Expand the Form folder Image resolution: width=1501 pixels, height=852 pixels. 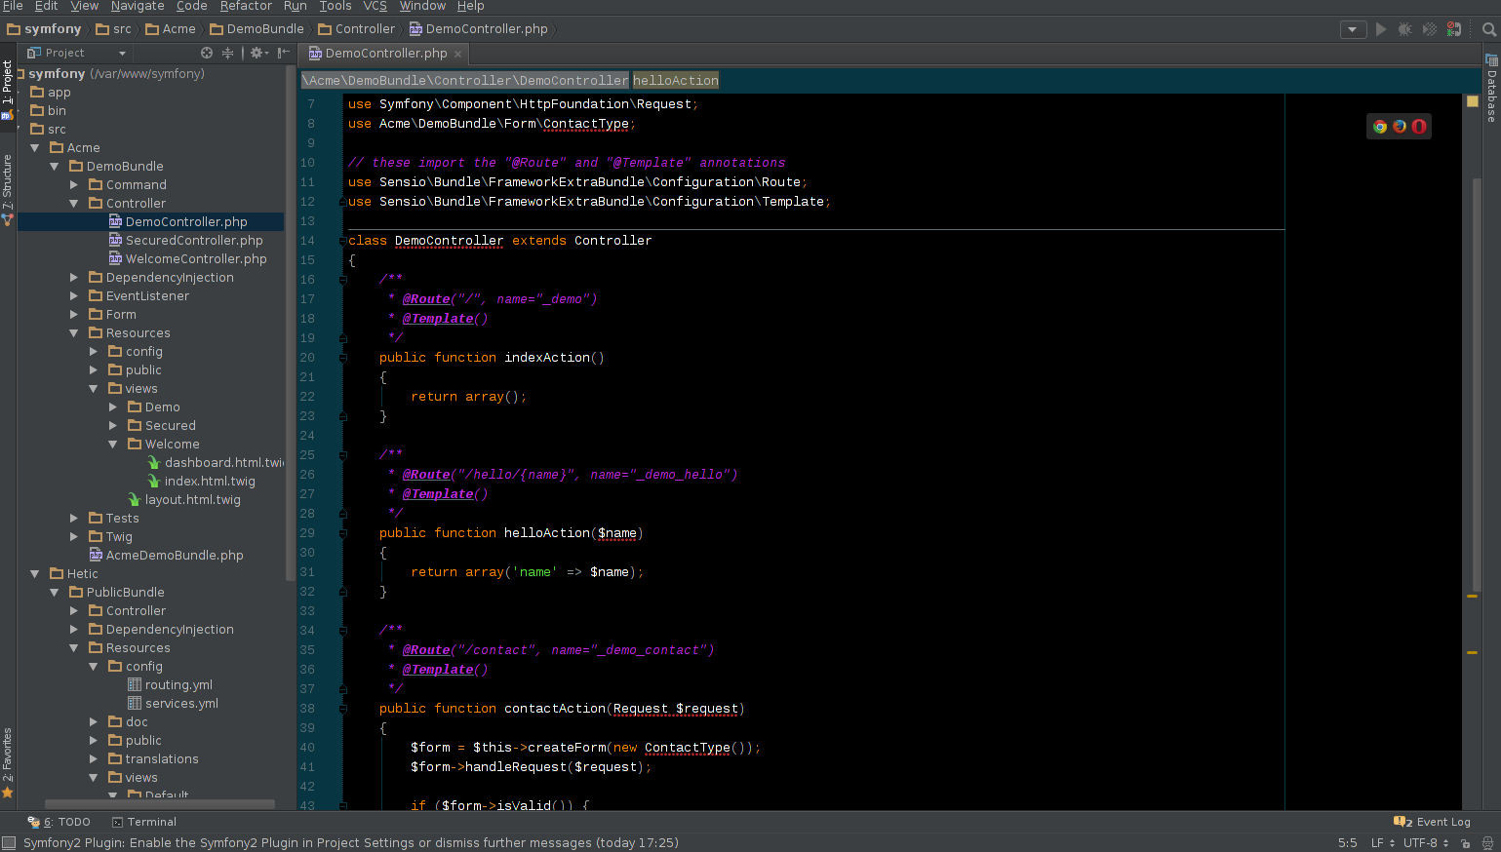pos(74,315)
